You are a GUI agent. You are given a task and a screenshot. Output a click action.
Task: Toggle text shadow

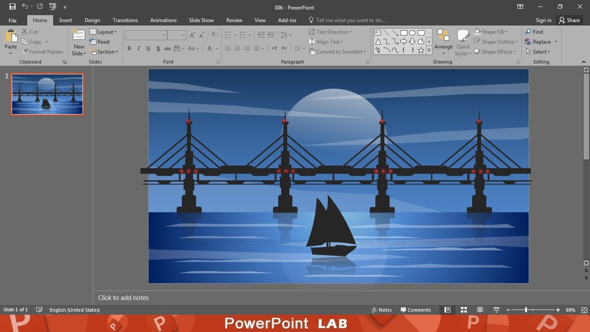tap(158, 48)
